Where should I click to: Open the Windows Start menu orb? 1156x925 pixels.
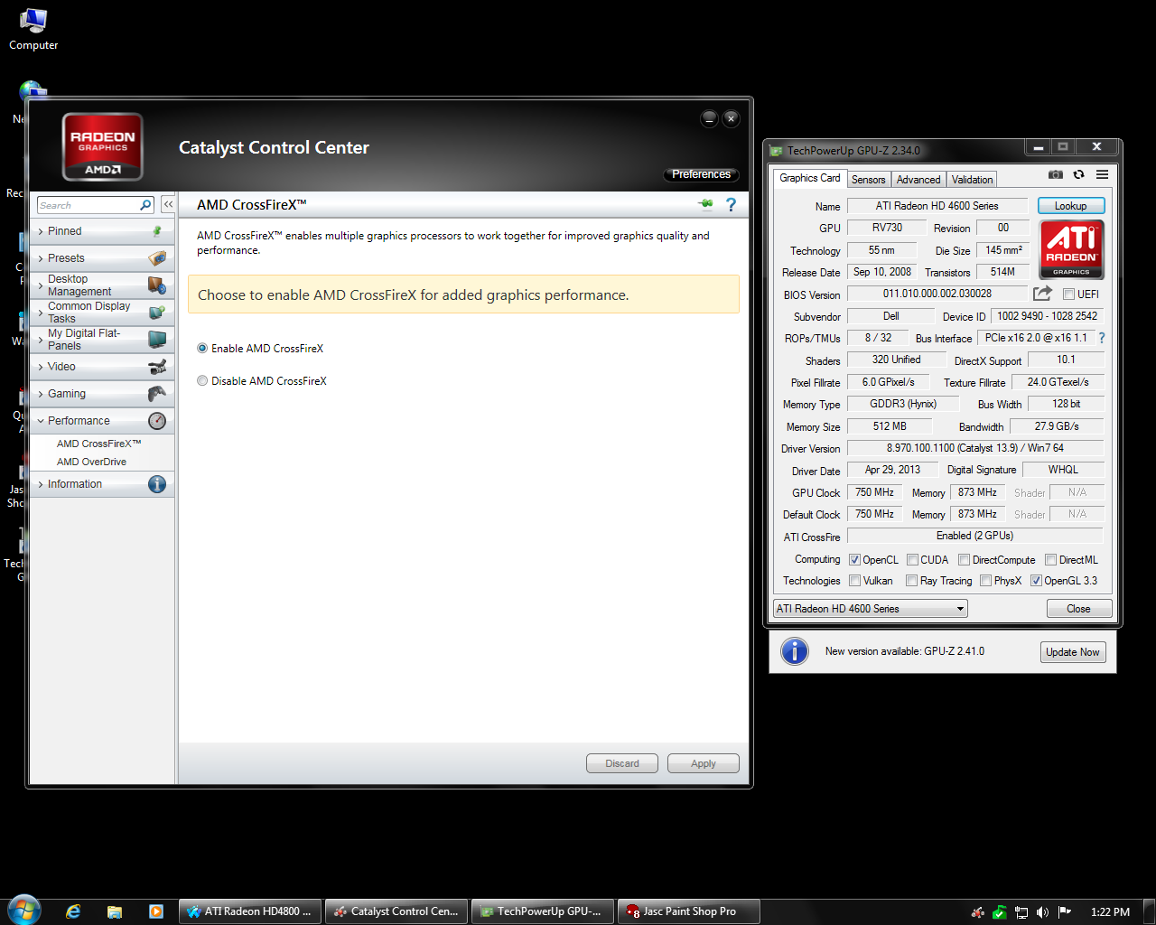point(23,910)
